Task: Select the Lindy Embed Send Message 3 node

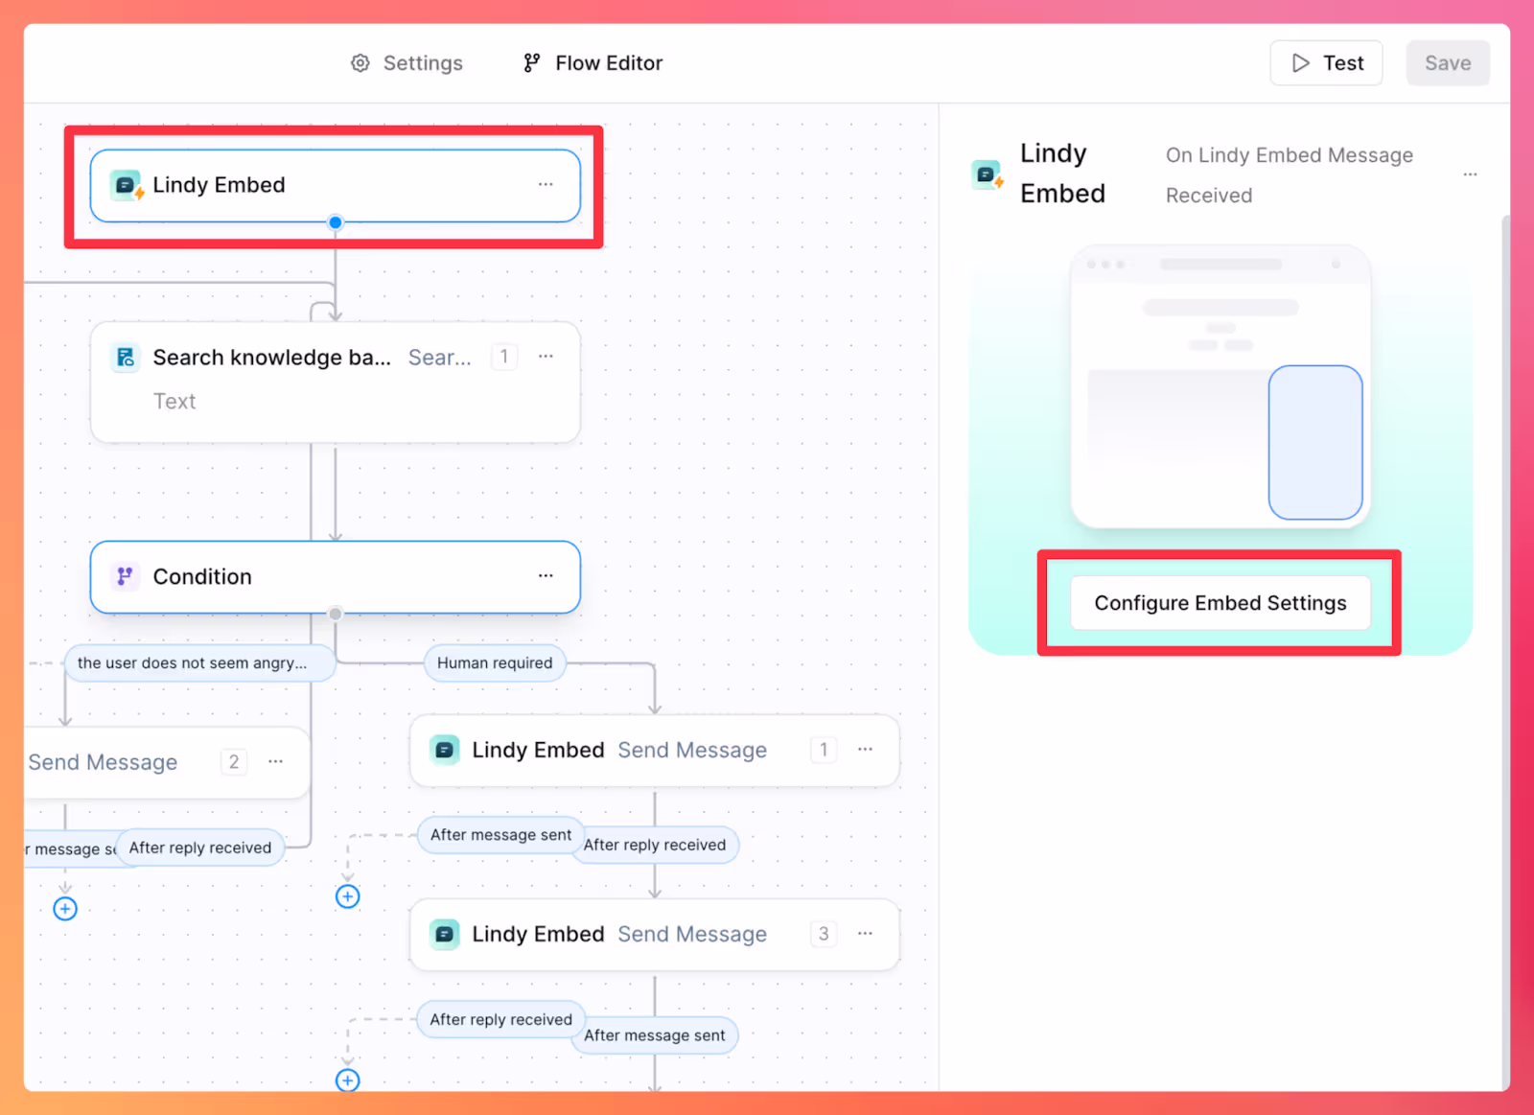Action: [655, 935]
